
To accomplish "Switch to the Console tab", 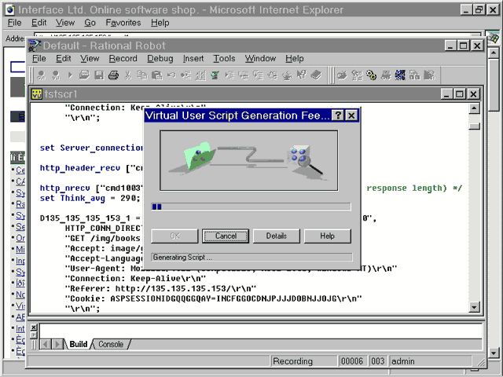I will click(111, 344).
